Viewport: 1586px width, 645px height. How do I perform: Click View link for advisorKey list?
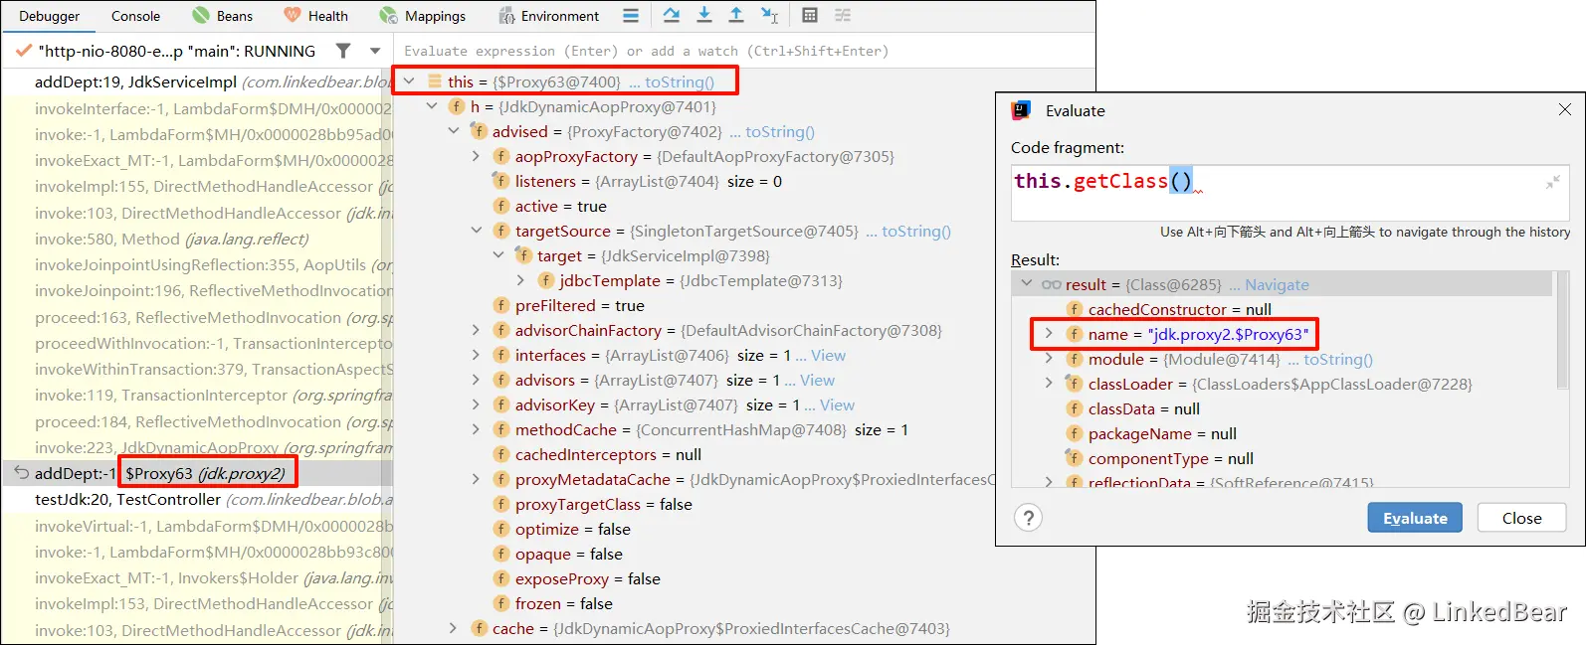click(837, 404)
